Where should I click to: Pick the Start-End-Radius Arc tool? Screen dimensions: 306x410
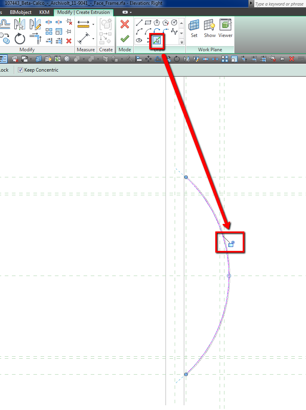click(x=139, y=32)
